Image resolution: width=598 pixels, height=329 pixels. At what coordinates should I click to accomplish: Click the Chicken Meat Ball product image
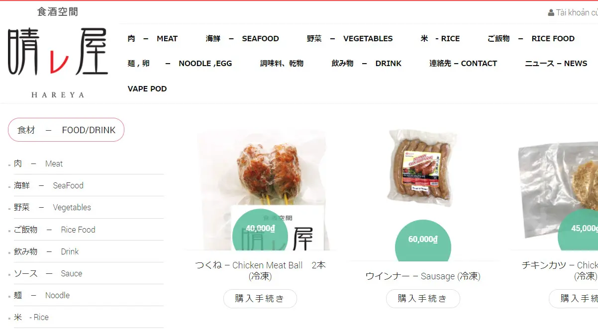[260, 190]
